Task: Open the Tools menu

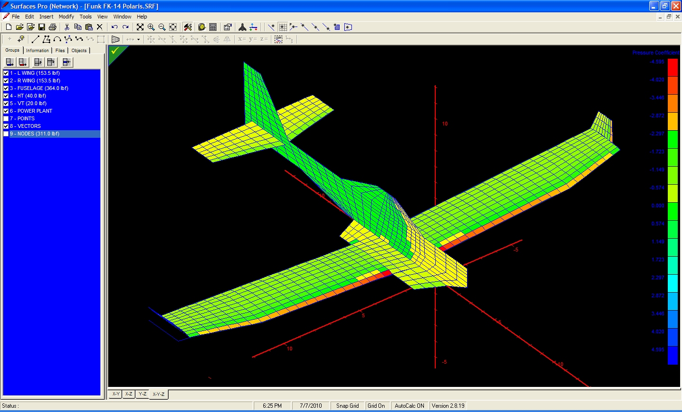Action: [x=86, y=17]
